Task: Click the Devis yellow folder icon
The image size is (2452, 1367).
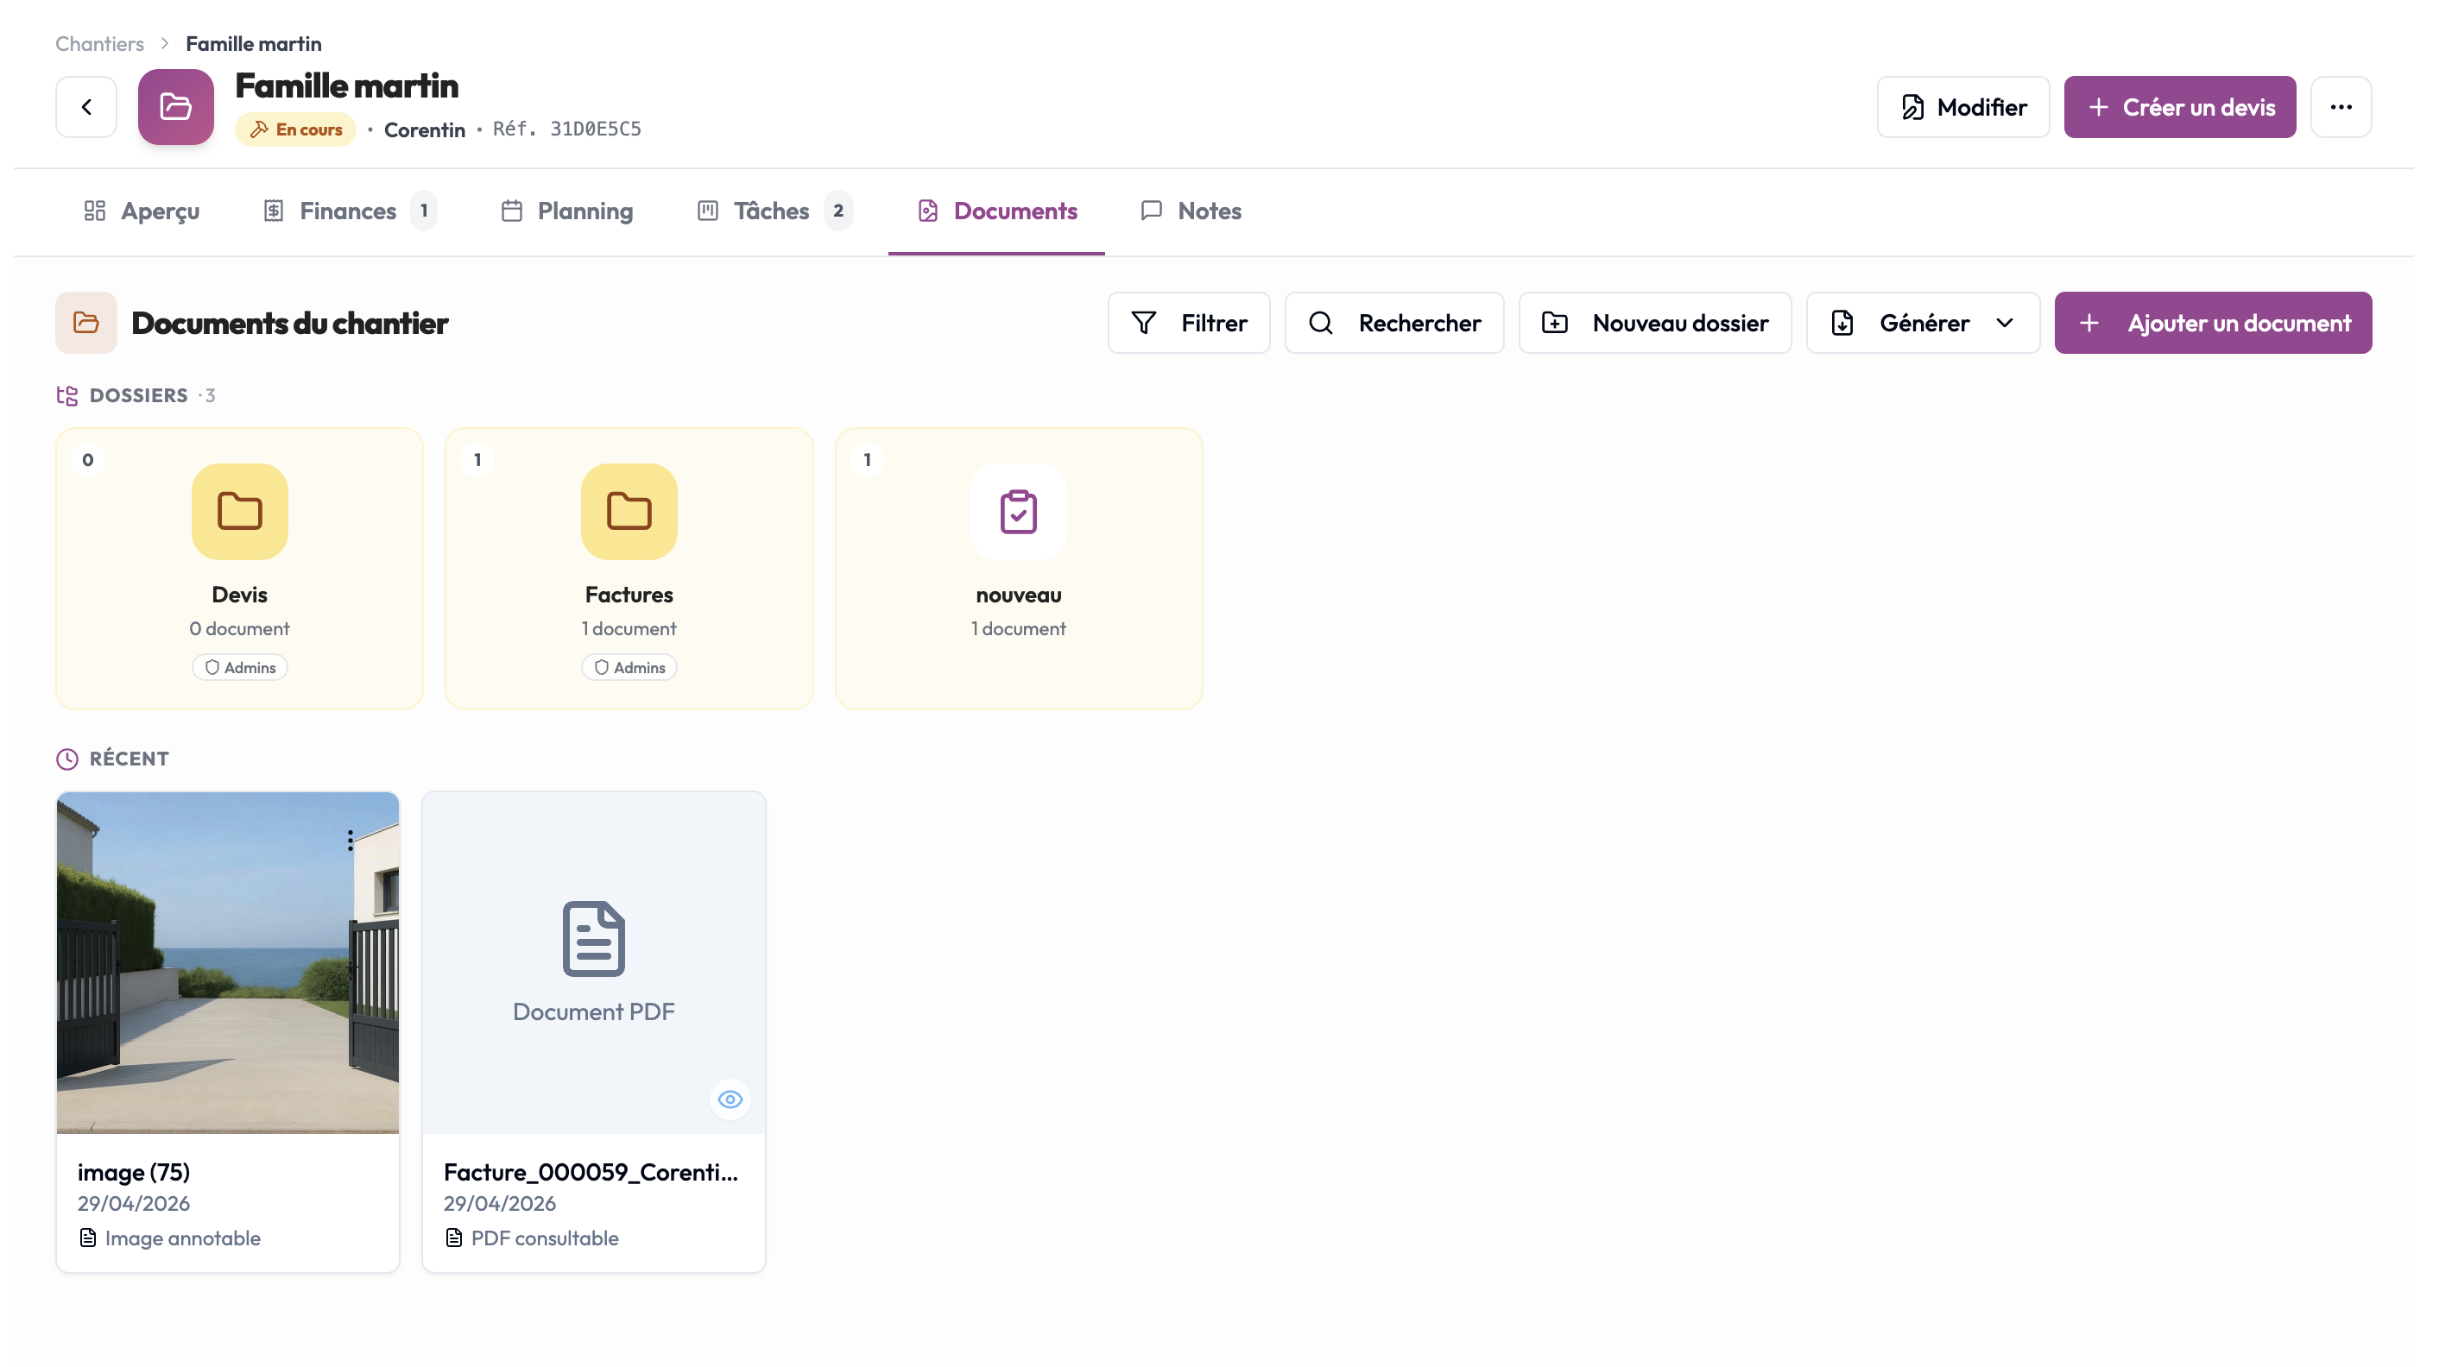Action: click(x=240, y=512)
